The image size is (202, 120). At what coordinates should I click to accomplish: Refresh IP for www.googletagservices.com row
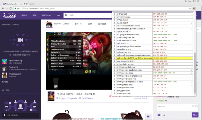pyautogui.click(x=191, y=82)
